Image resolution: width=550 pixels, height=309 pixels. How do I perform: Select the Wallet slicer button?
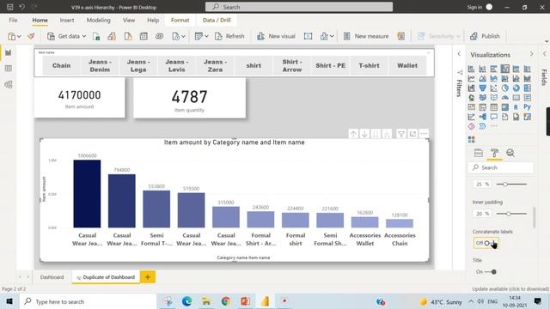click(x=407, y=65)
